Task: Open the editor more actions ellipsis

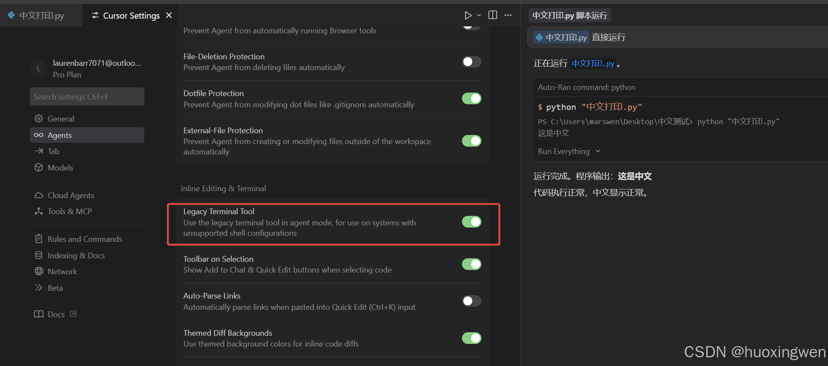Action: (508, 15)
